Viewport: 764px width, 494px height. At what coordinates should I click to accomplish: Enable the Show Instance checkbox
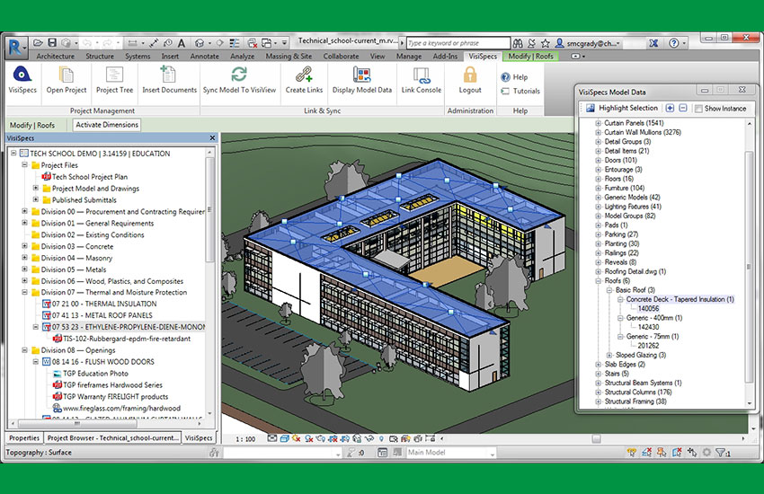697,108
